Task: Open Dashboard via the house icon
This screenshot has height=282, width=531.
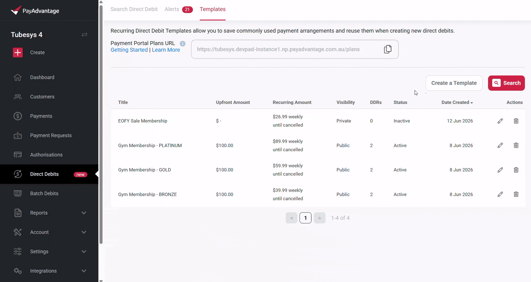Action: coord(18,77)
